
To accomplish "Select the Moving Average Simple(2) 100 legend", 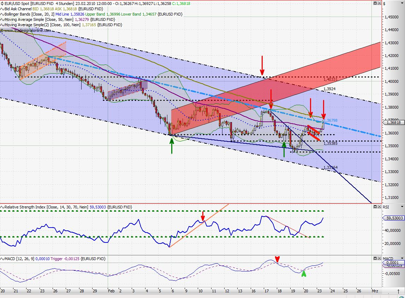I will point(63,25).
